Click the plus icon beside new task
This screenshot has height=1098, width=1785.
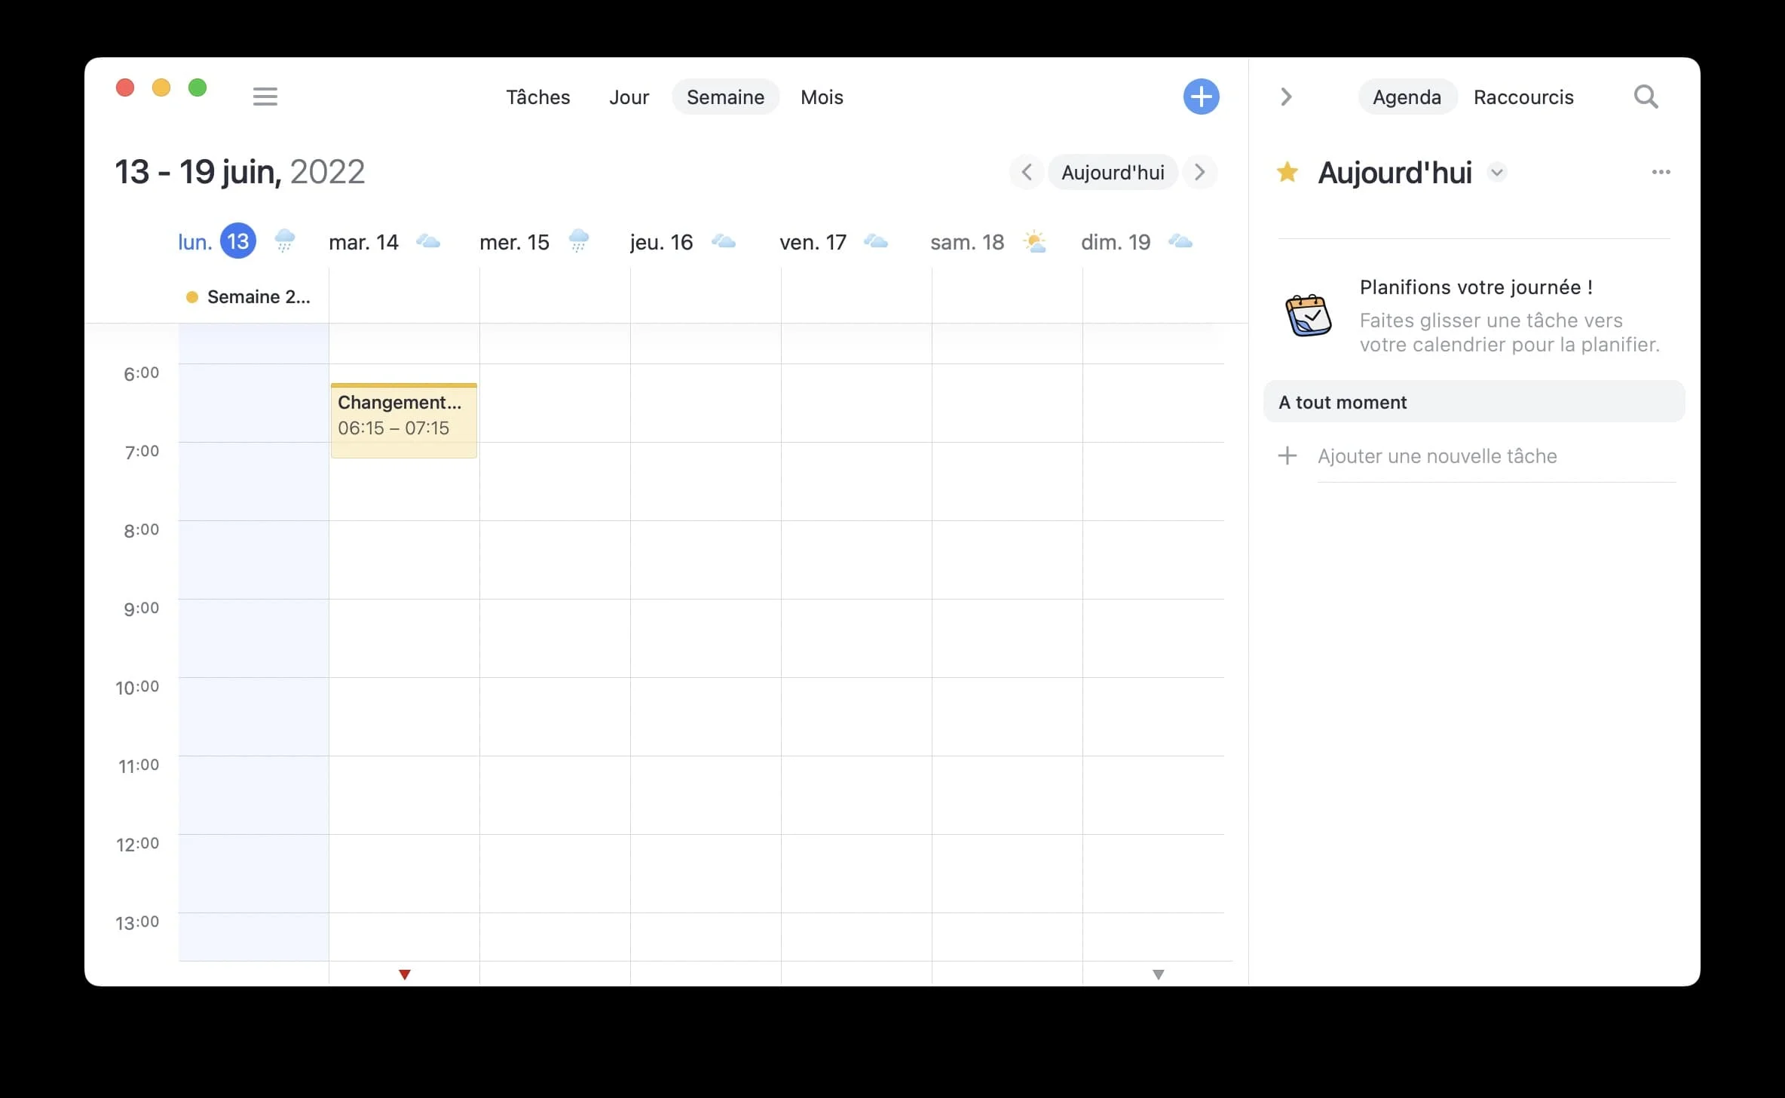(x=1287, y=455)
